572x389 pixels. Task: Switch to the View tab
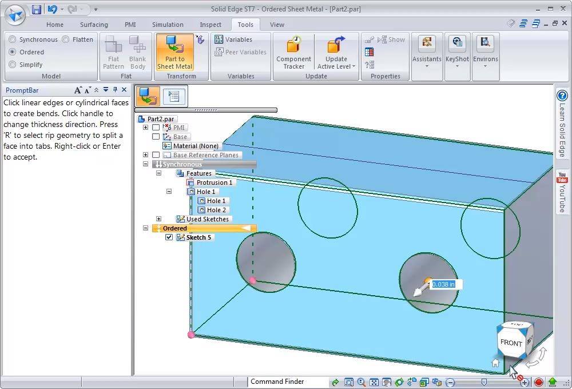[277, 25]
